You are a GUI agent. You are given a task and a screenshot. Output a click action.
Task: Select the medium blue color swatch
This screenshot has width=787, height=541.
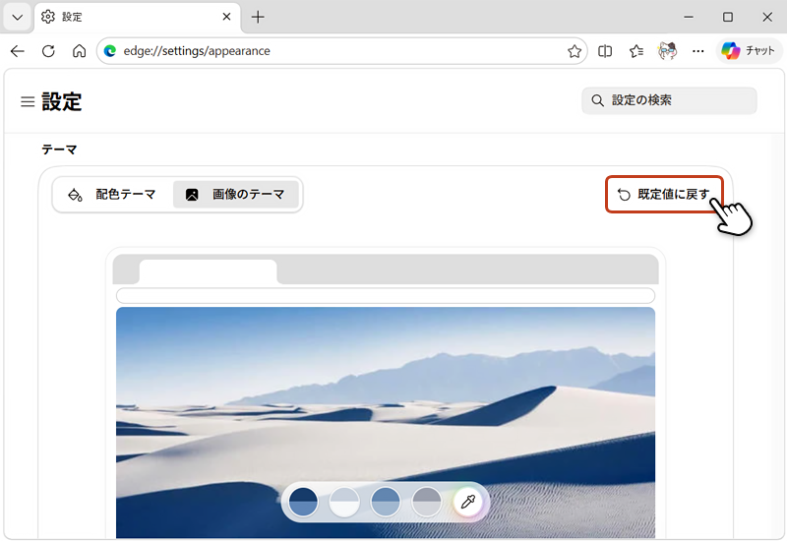click(x=386, y=502)
